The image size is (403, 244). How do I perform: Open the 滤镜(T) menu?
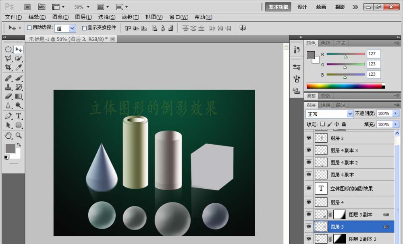point(130,17)
